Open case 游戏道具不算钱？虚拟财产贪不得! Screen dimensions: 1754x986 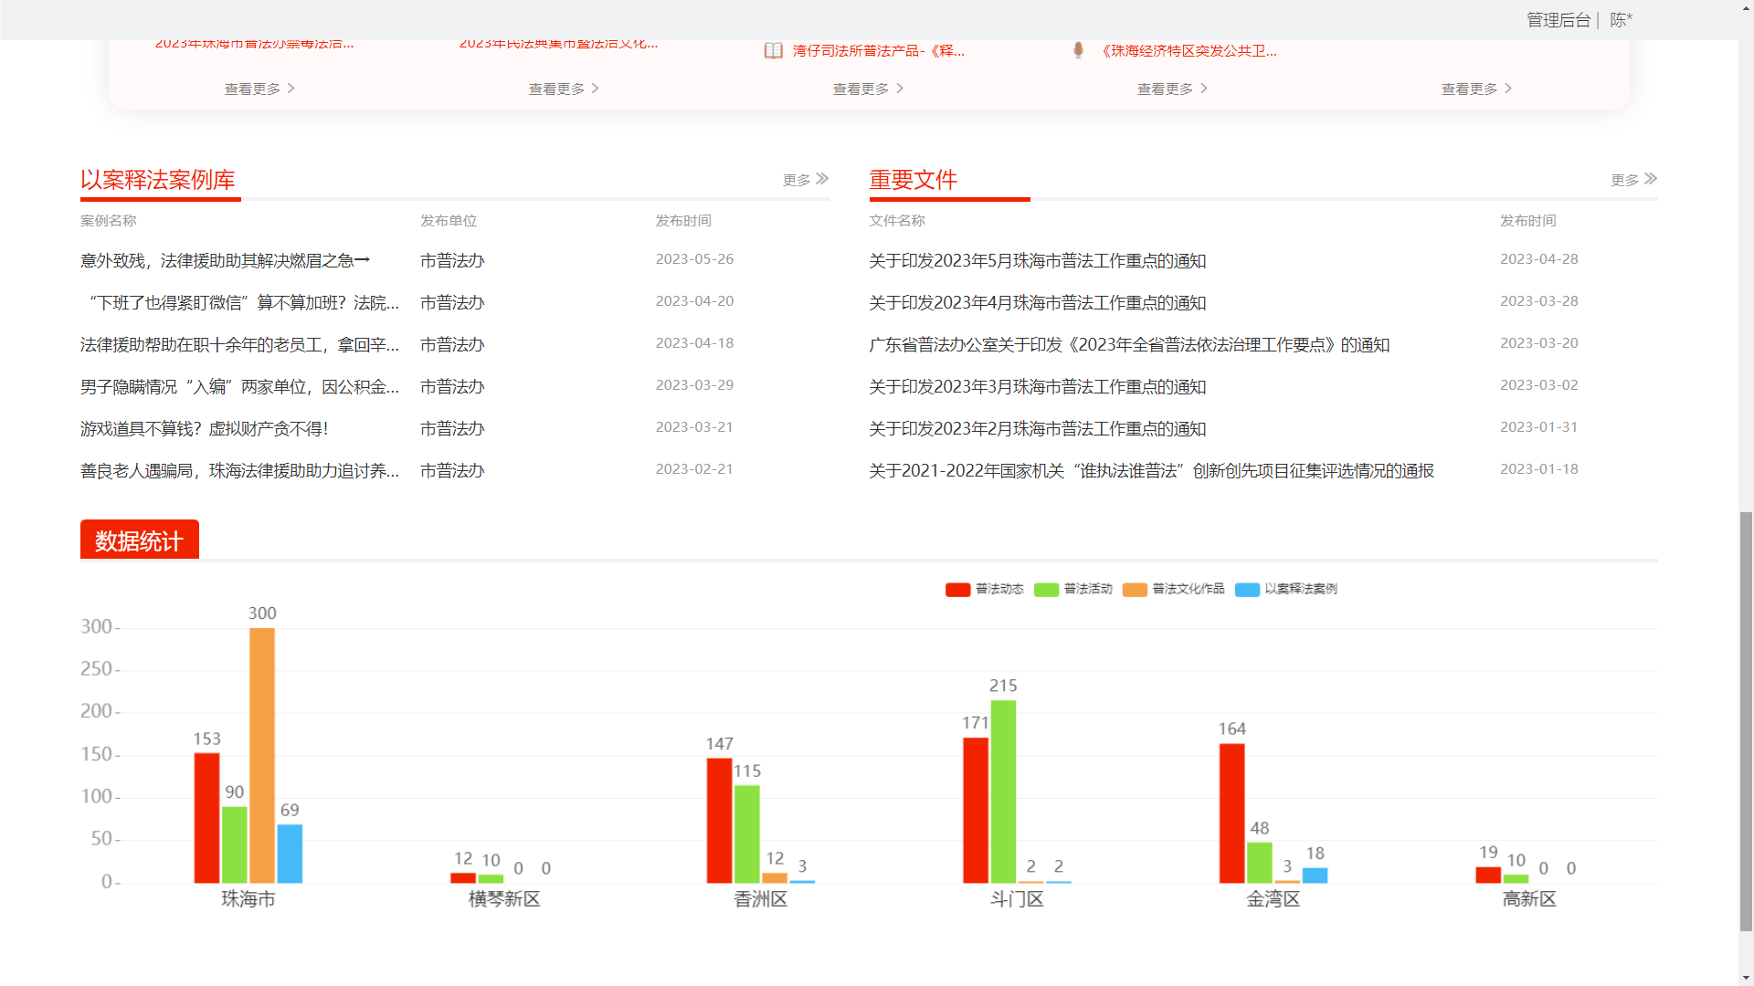click(x=204, y=429)
